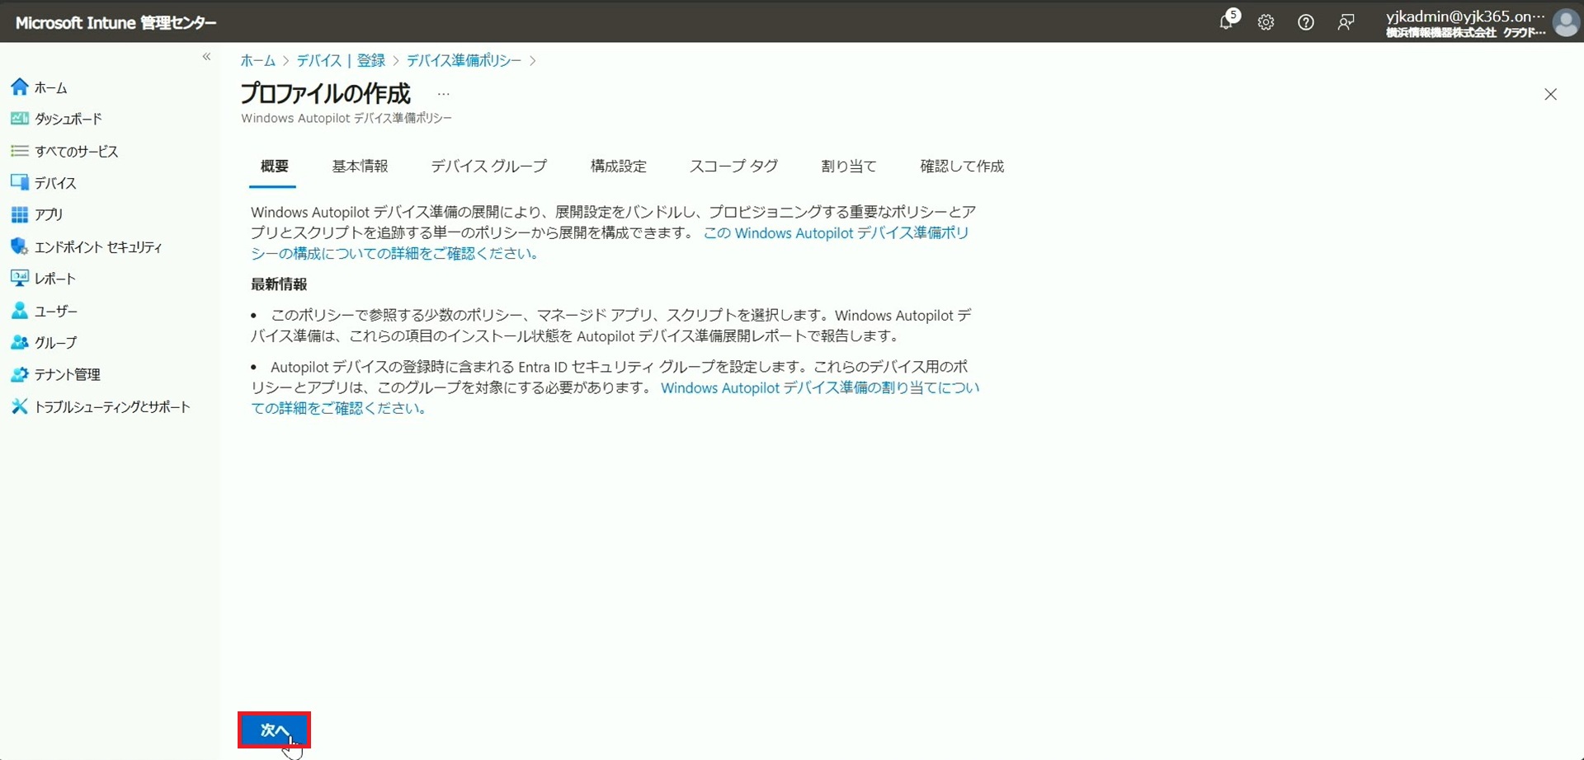Open the settings gear icon

pos(1266,22)
